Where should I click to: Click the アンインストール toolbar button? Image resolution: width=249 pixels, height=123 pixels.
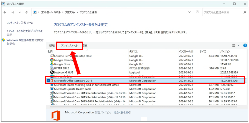coord(69,46)
